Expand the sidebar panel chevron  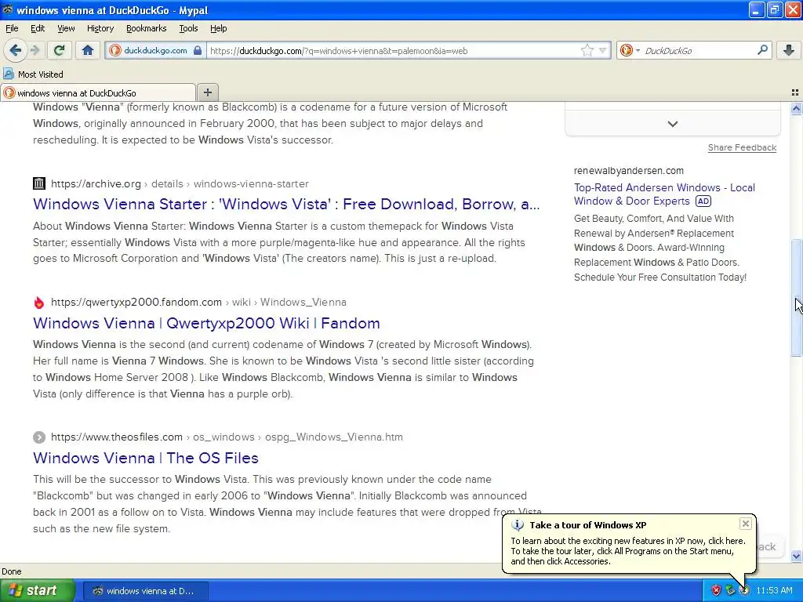pyautogui.click(x=672, y=124)
